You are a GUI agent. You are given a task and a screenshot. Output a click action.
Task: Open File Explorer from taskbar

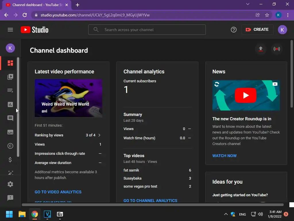(x=22, y=214)
